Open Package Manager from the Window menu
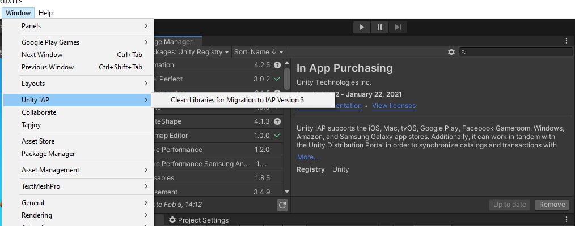Image resolution: width=575 pixels, height=226 pixels. click(78, 154)
